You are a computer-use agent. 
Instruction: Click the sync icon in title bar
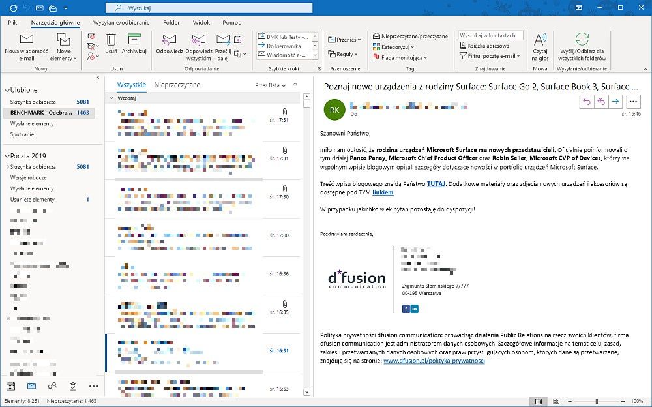[13, 8]
